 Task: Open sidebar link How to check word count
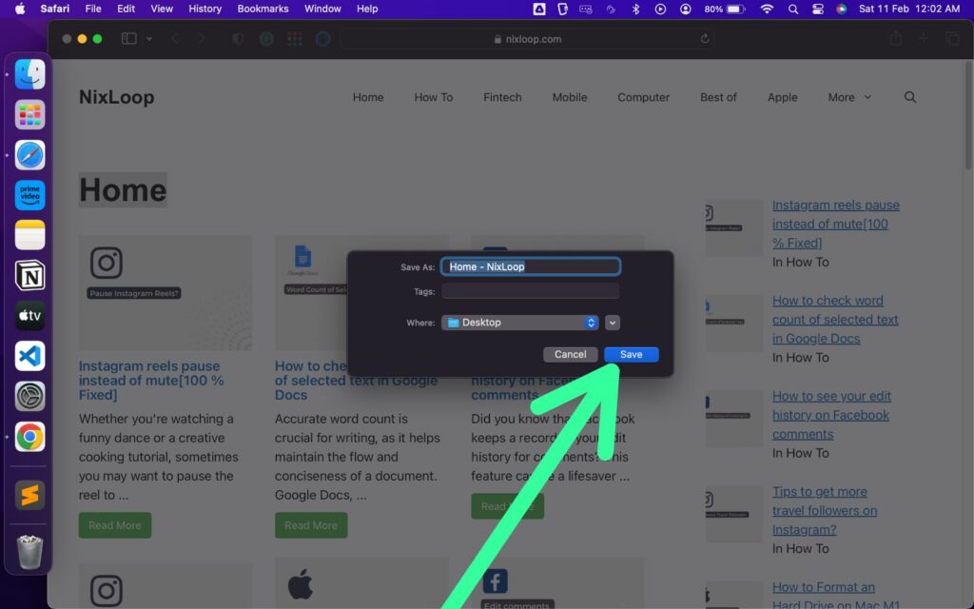coord(835,320)
